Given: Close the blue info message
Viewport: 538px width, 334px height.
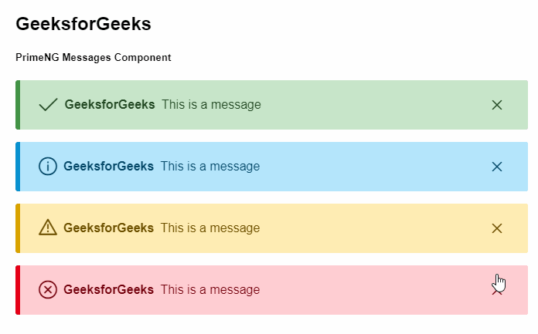Looking at the screenshot, I should [497, 167].
